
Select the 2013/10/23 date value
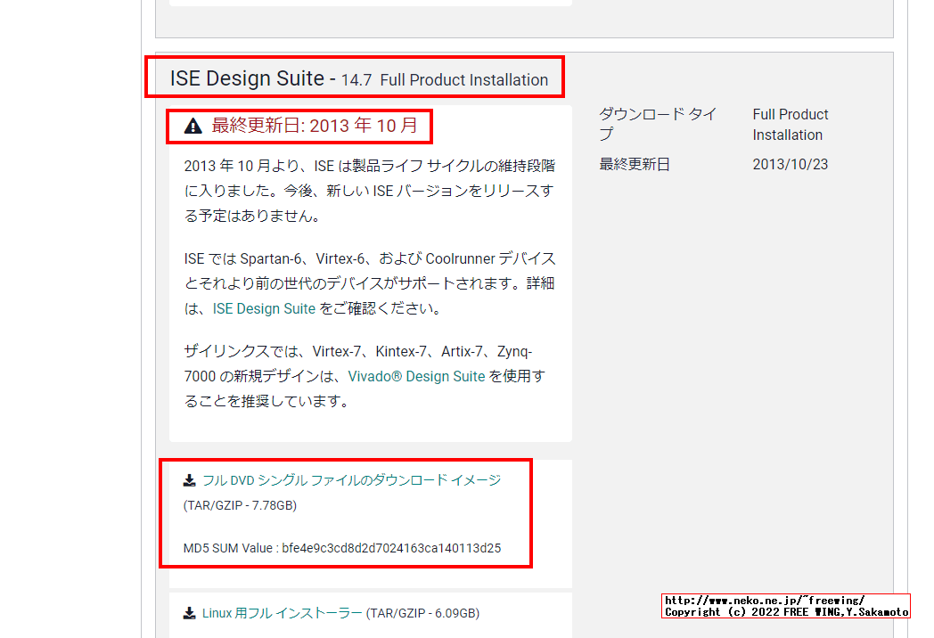click(790, 164)
